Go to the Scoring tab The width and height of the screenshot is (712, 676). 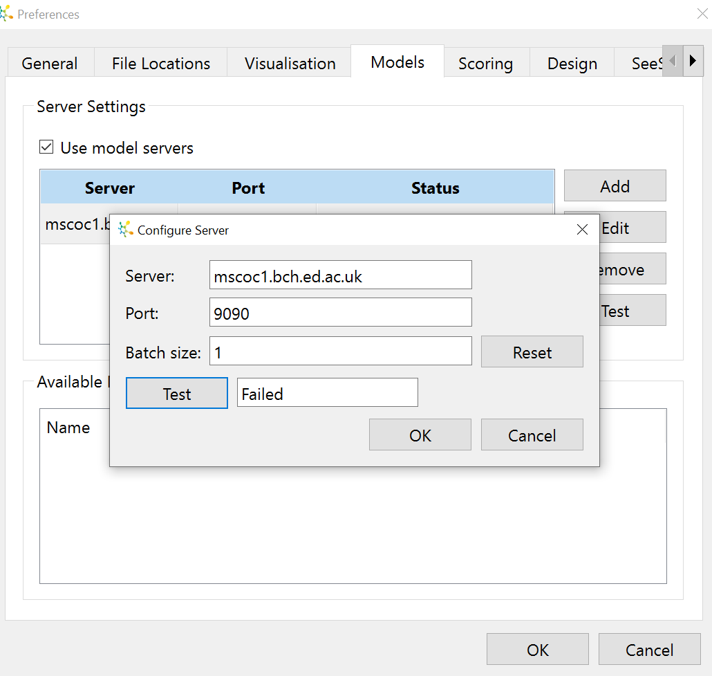pyautogui.click(x=485, y=64)
